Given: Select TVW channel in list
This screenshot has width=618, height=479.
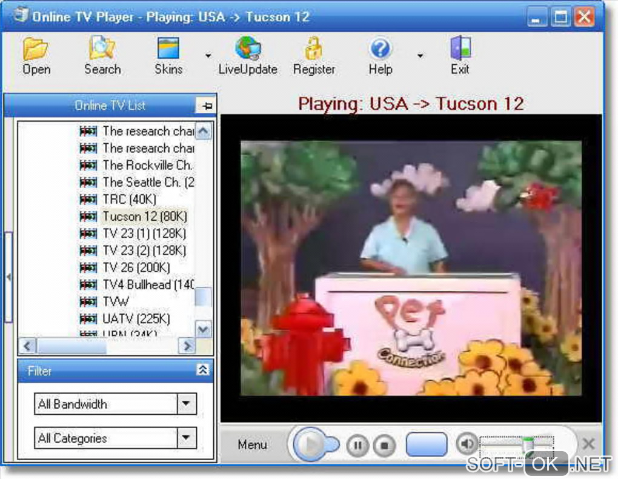Looking at the screenshot, I should coord(116,301).
